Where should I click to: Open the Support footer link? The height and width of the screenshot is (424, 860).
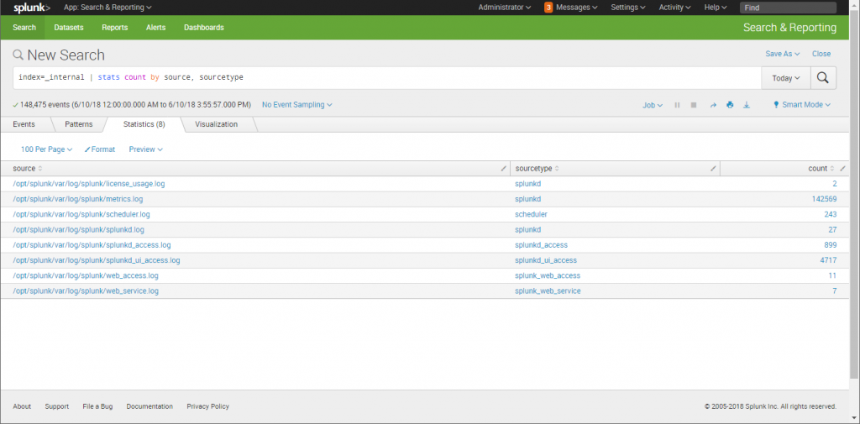click(x=57, y=406)
